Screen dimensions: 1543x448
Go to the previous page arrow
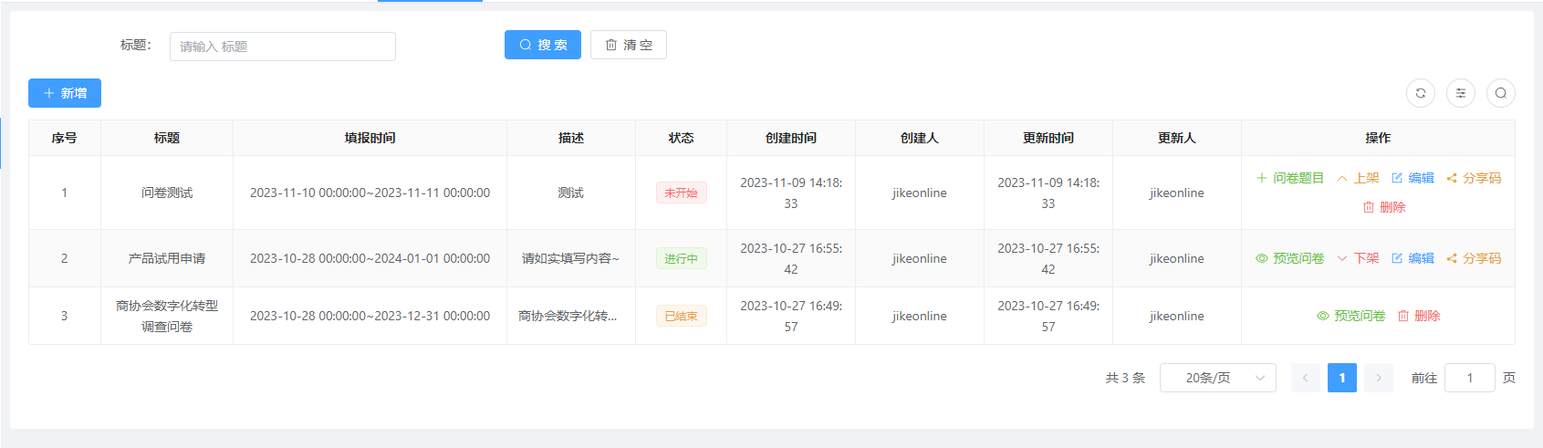click(1305, 378)
